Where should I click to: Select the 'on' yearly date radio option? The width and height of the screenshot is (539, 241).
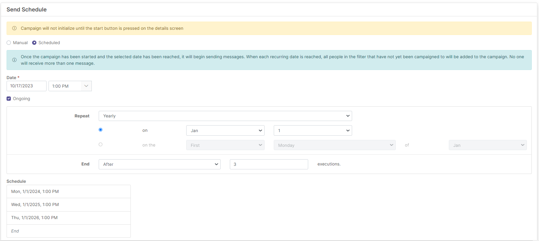[x=101, y=130]
